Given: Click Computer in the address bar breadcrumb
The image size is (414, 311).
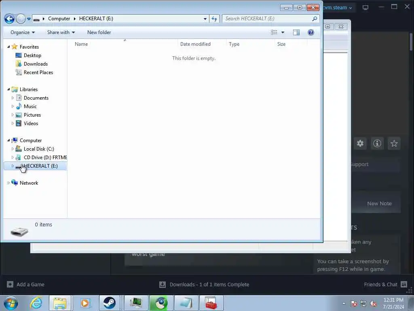Looking at the screenshot, I should 59,19.
